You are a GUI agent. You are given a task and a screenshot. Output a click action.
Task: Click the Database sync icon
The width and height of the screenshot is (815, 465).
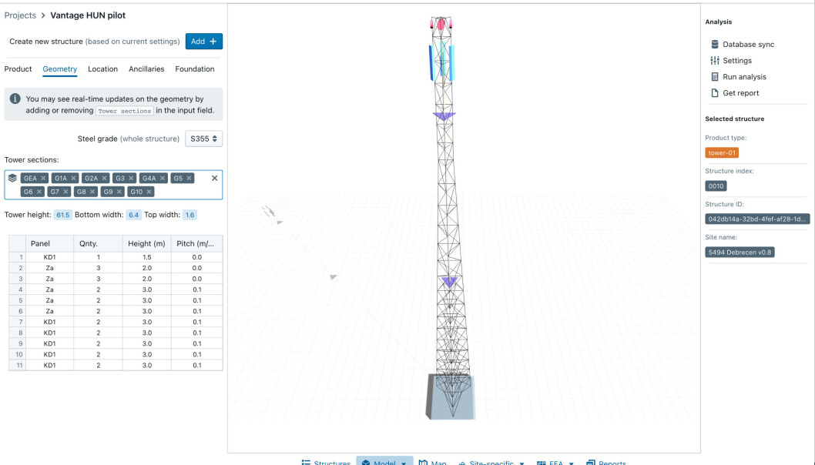click(715, 44)
